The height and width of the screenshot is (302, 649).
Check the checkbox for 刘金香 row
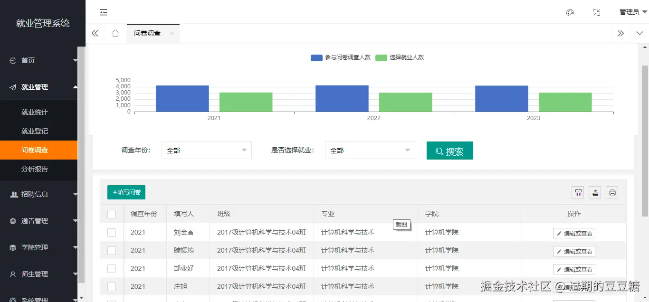pyautogui.click(x=111, y=232)
